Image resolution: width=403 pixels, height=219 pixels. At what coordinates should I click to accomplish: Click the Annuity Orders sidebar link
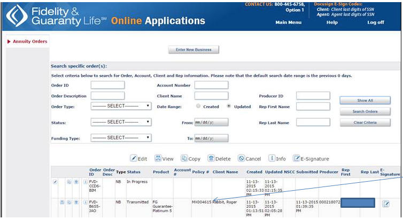coord(30,41)
